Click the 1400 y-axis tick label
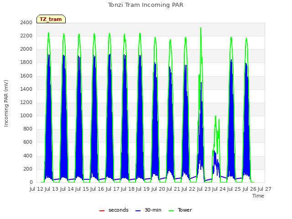 click(26, 89)
